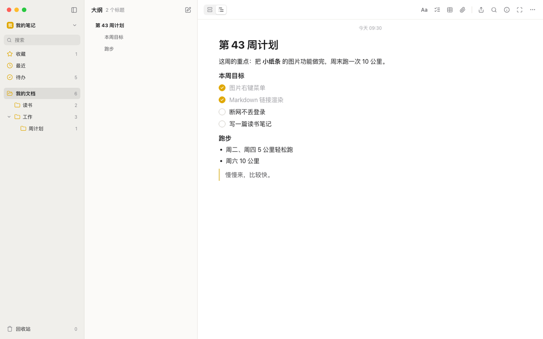543x339 pixels.
Task: Jump to 第 43 周计划 outline heading
Action: (x=110, y=26)
